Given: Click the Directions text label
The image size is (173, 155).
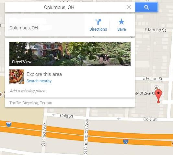Looking at the screenshot, I should (98, 29).
